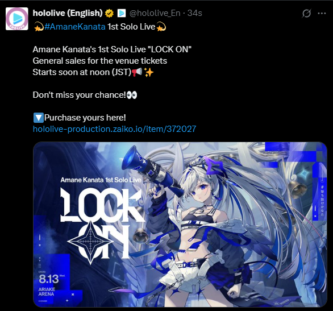
Task: Click the "Don't miss your chance!" text
Action: (x=80, y=95)
